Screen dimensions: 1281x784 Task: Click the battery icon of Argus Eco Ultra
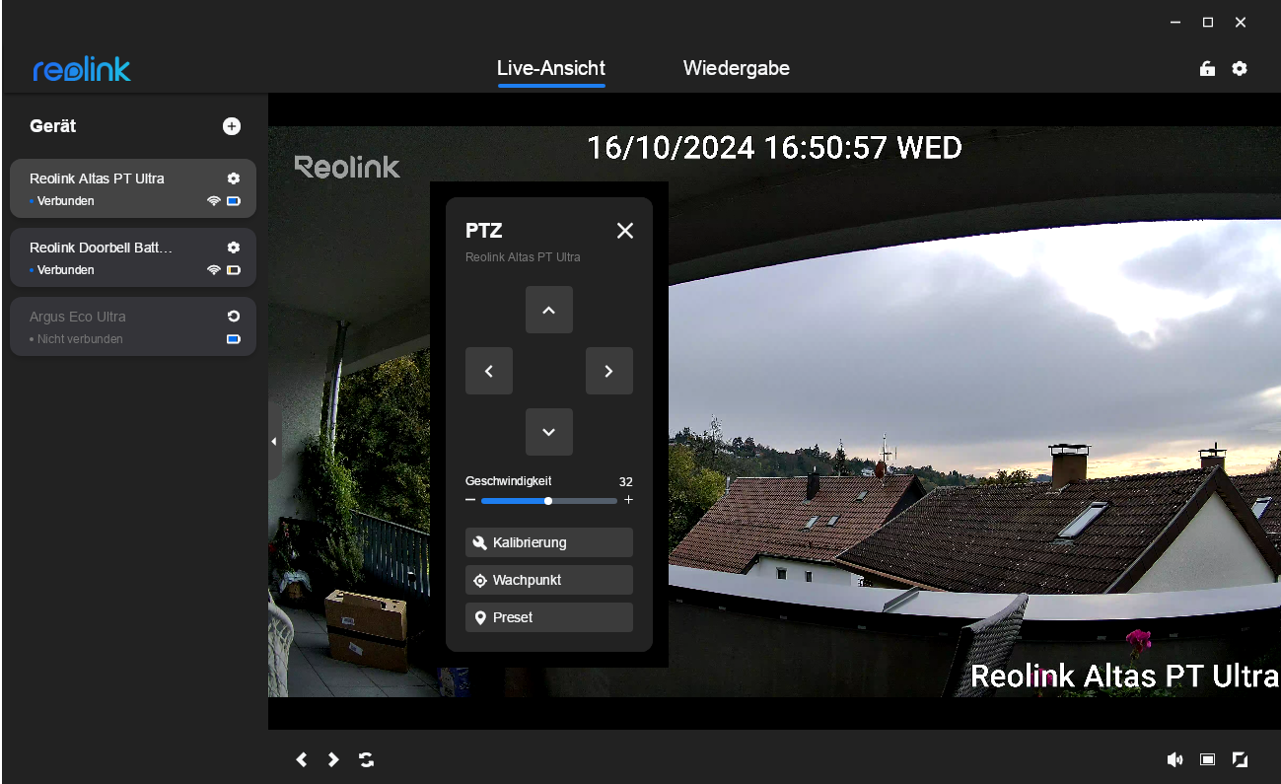234,339
